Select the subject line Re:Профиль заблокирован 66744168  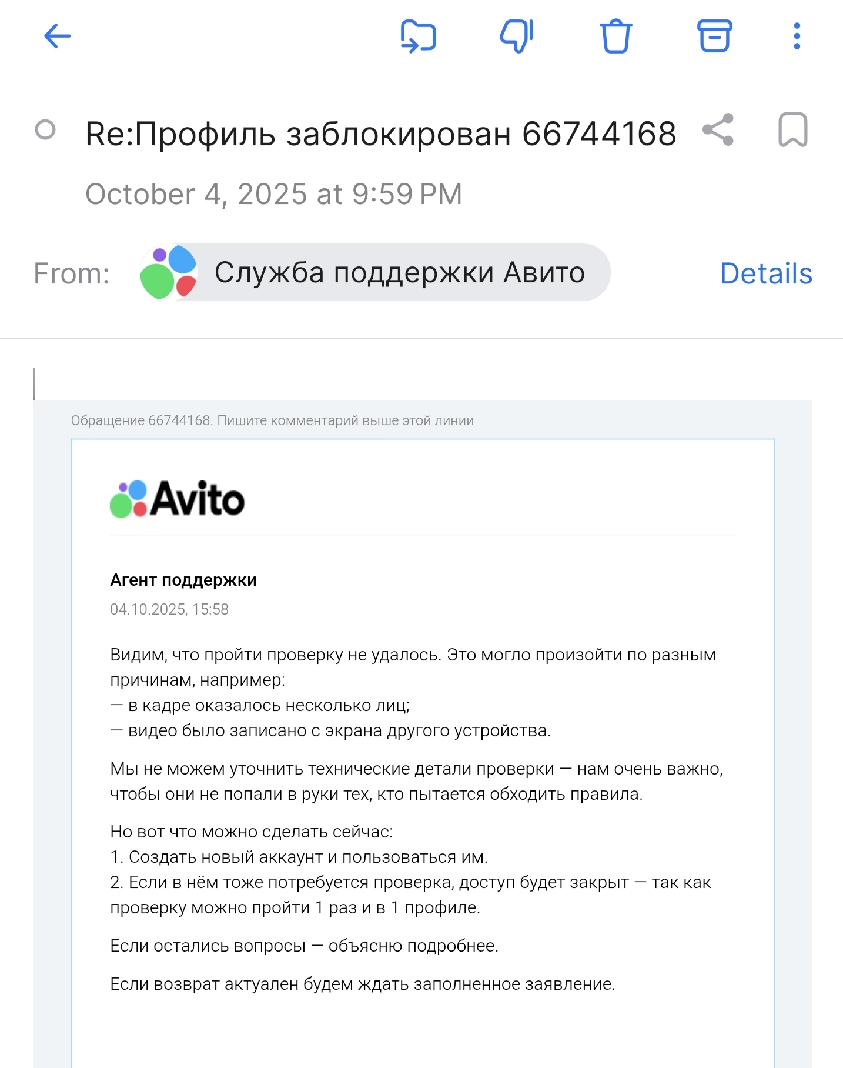(381, 134)
